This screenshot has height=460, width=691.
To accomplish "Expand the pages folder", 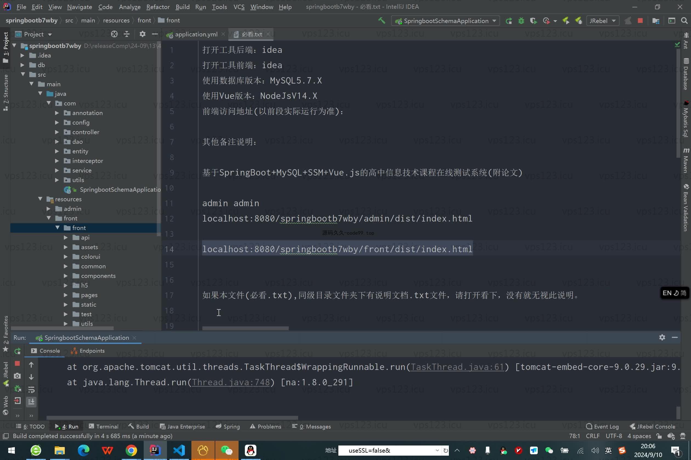I will click(66, 295).
